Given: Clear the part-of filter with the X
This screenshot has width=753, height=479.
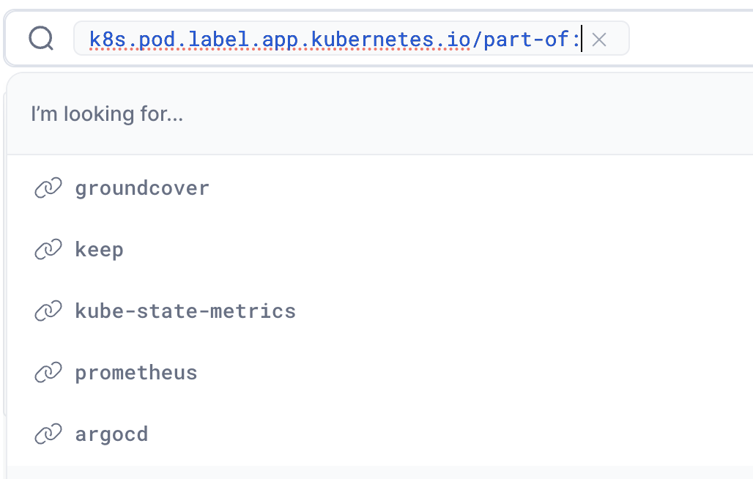Looking at the screenshot, I should [599, 40].
